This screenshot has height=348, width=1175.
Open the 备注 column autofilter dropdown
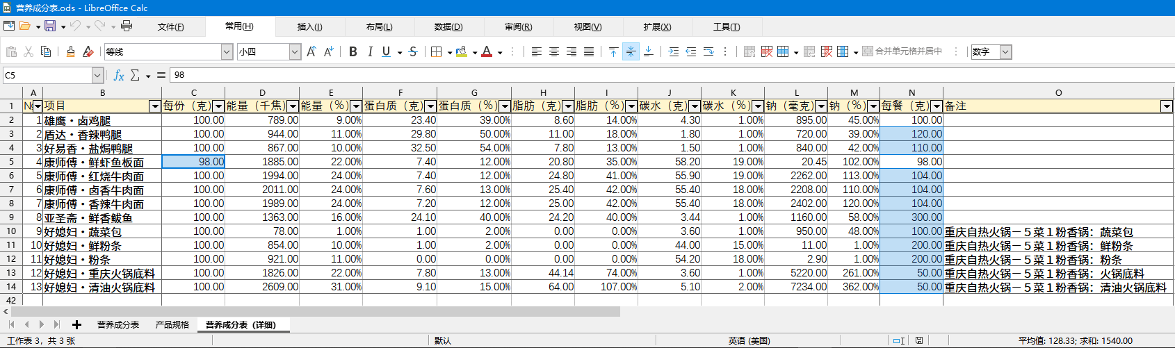click(1167, 106)
